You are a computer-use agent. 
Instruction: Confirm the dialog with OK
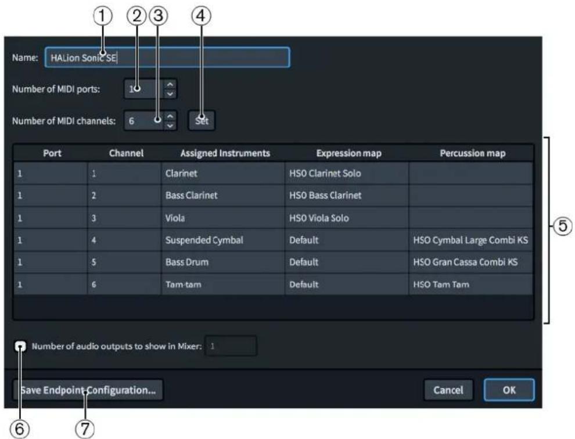point(509,390)
